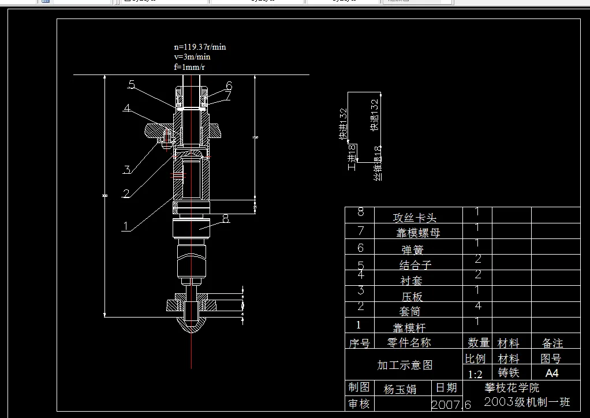Click quantity 2 in the 衬套 row
Viewport: 590px width, 418px height.
(x=478, y=274)
